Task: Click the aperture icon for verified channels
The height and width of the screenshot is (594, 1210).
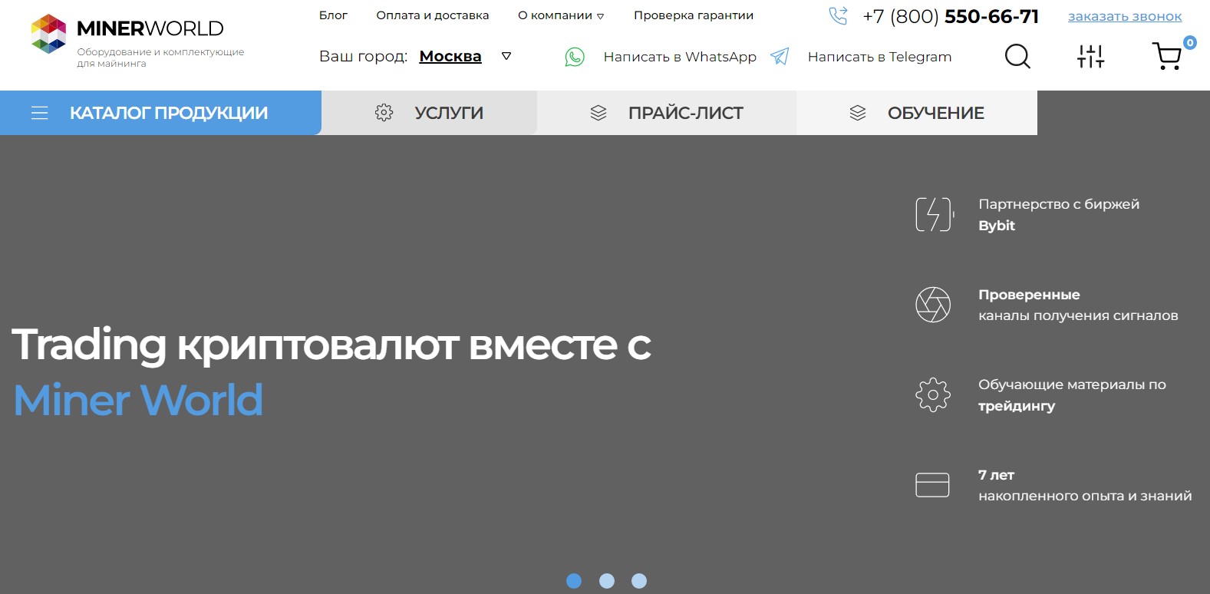Action: [x=933, y=305]
